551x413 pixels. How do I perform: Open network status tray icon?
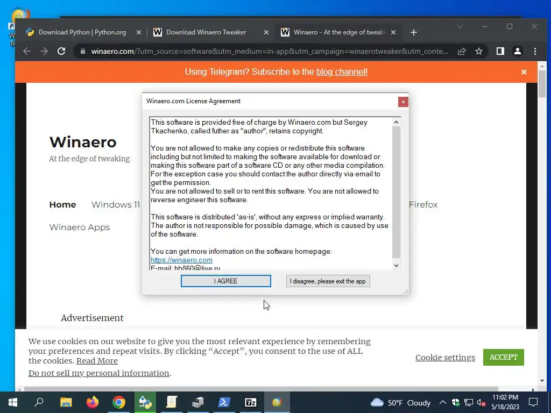tap(469, 402)
